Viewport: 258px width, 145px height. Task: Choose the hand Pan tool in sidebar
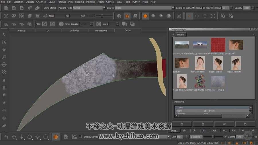[x=4, y=49]
